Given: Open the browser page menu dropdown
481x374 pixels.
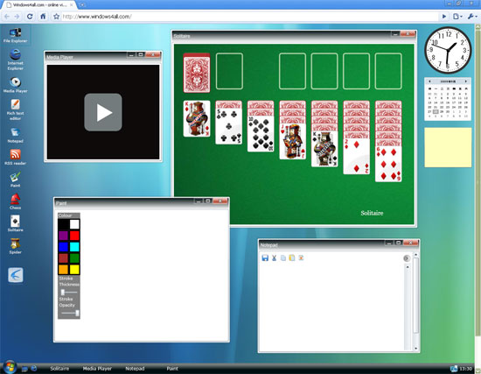Looking at the screenshot, I should (457, 17).
